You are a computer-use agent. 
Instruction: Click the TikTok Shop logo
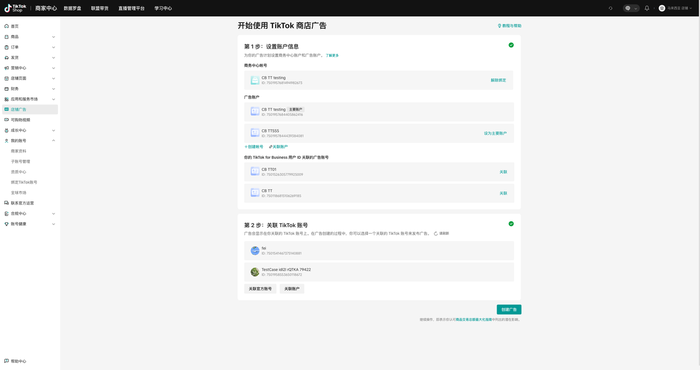click(15, 8)
